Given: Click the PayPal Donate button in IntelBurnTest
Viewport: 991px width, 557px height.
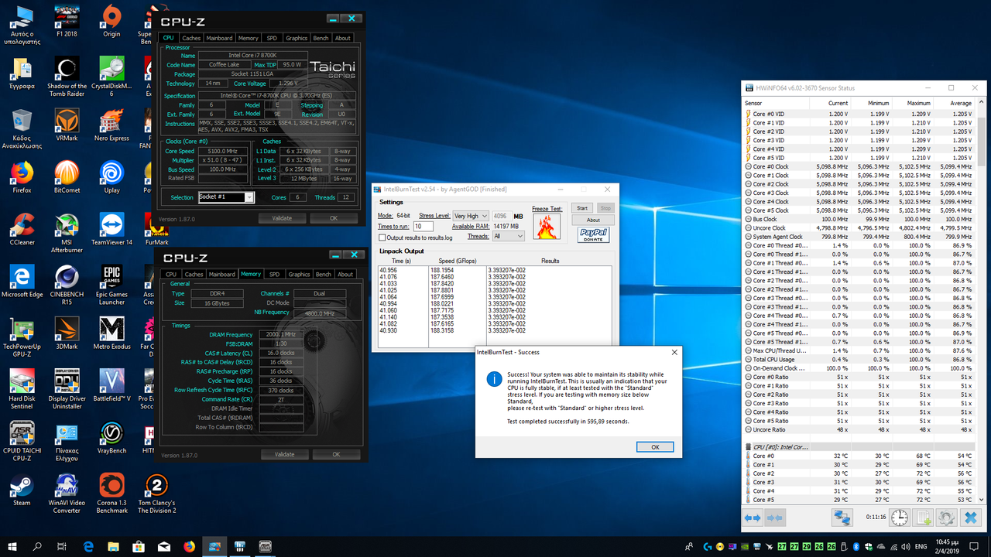Looking at the screenshot, I should click(593, 235).
